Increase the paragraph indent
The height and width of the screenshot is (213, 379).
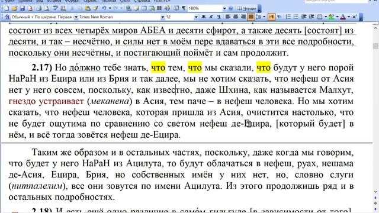pos(311,17)
